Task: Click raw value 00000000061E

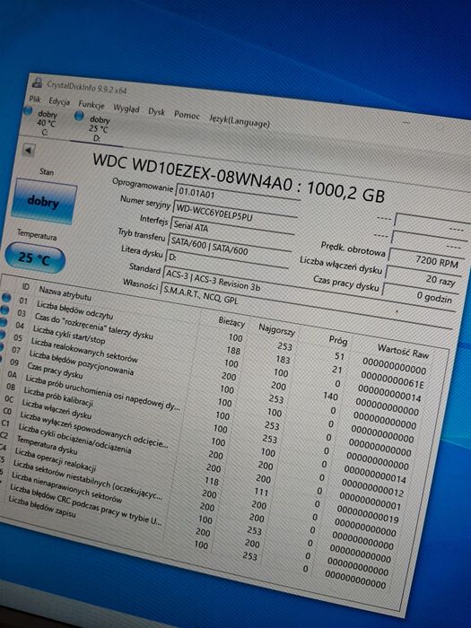Action: pos(392,380)
